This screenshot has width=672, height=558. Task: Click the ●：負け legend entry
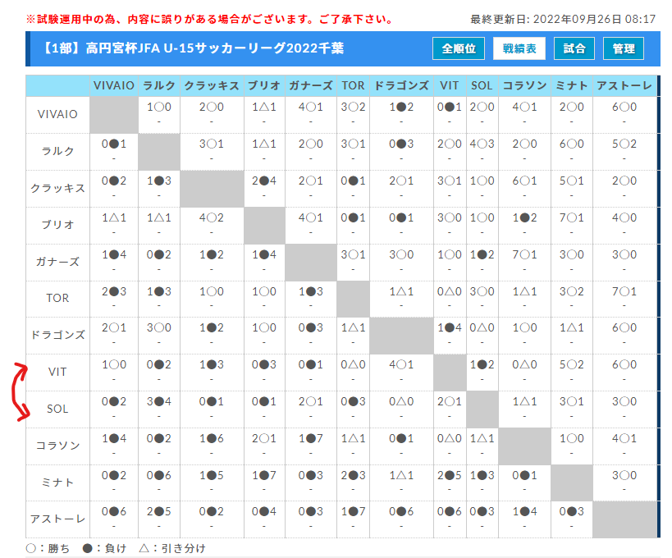pos(104,549)
